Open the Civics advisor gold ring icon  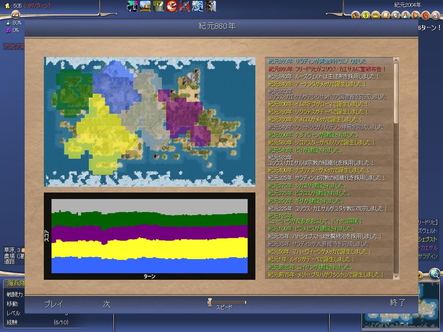376,15
